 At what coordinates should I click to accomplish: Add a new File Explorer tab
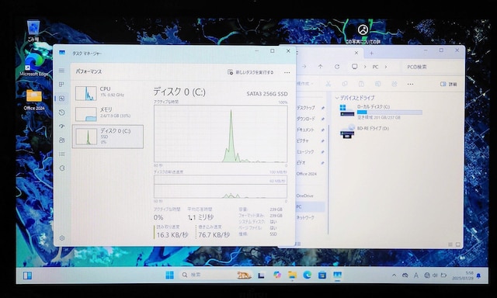click(371, 54)
